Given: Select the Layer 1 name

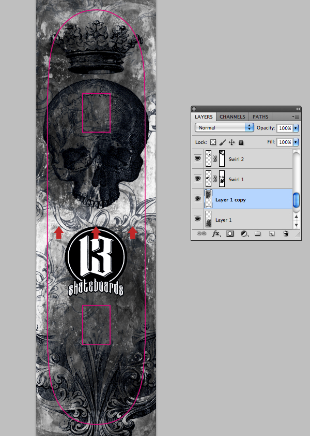Looking at the screenshot, I should tap(223, 220).
